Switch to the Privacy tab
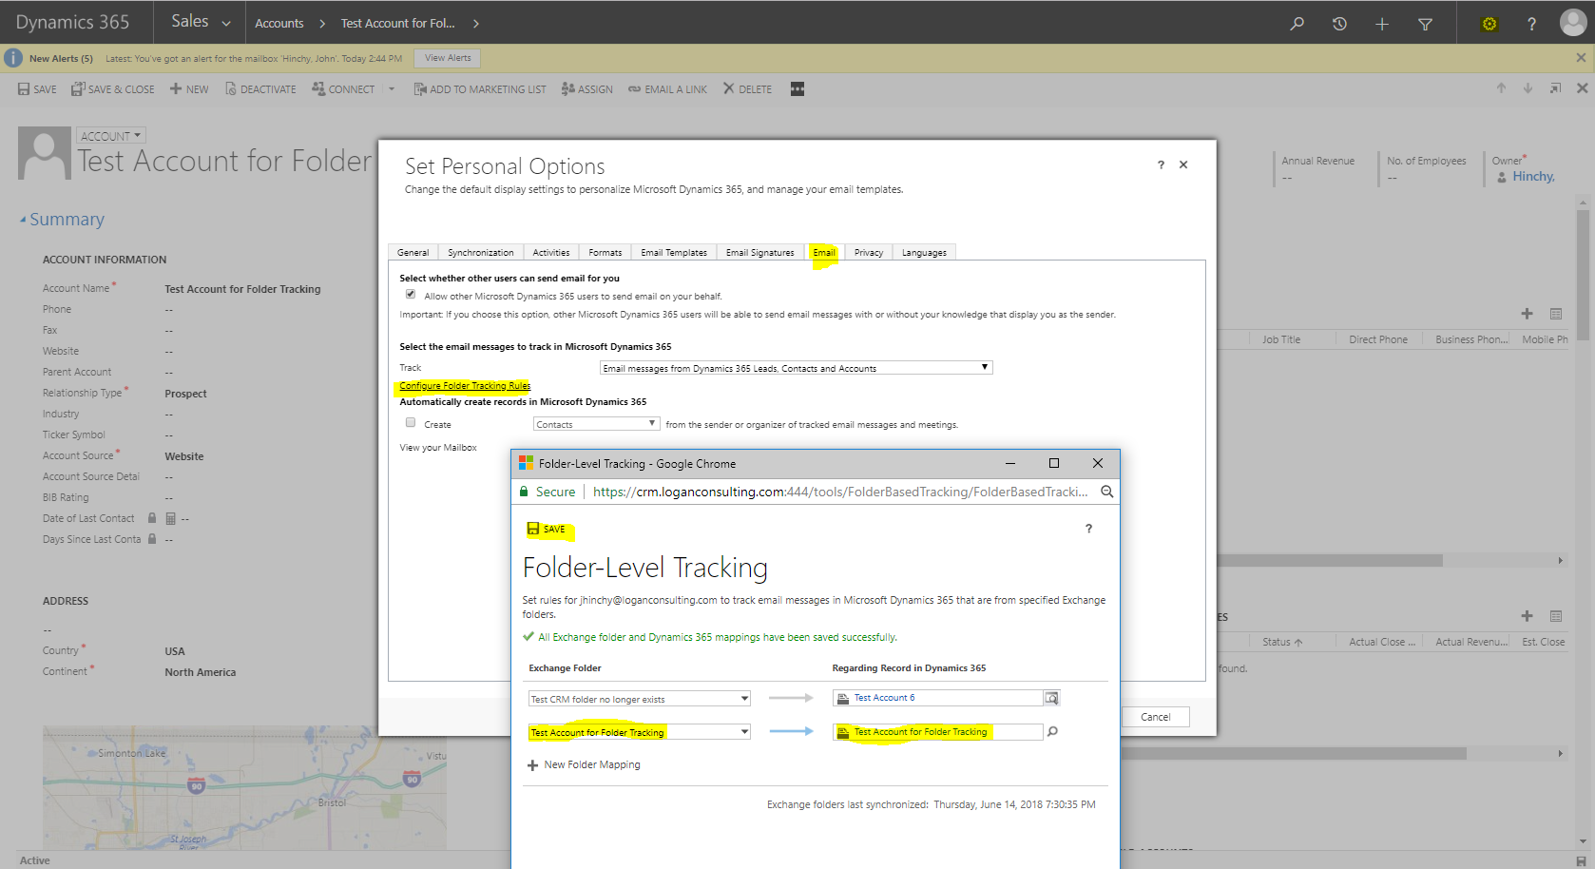This screenshot has width=1595, height=869. (x=868, y=252)
